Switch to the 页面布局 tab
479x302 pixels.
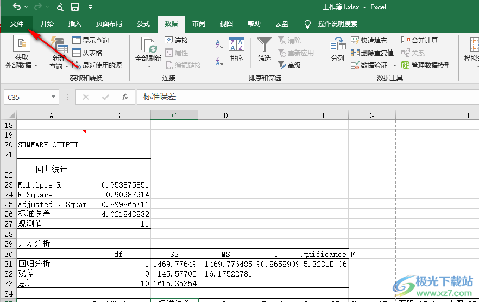click(x=109, y=24)
